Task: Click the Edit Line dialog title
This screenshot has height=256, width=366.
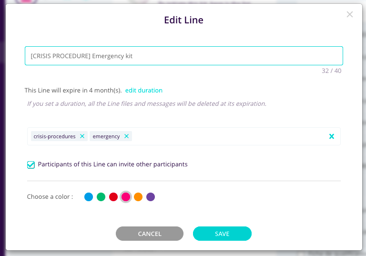Action: (183, 20)
